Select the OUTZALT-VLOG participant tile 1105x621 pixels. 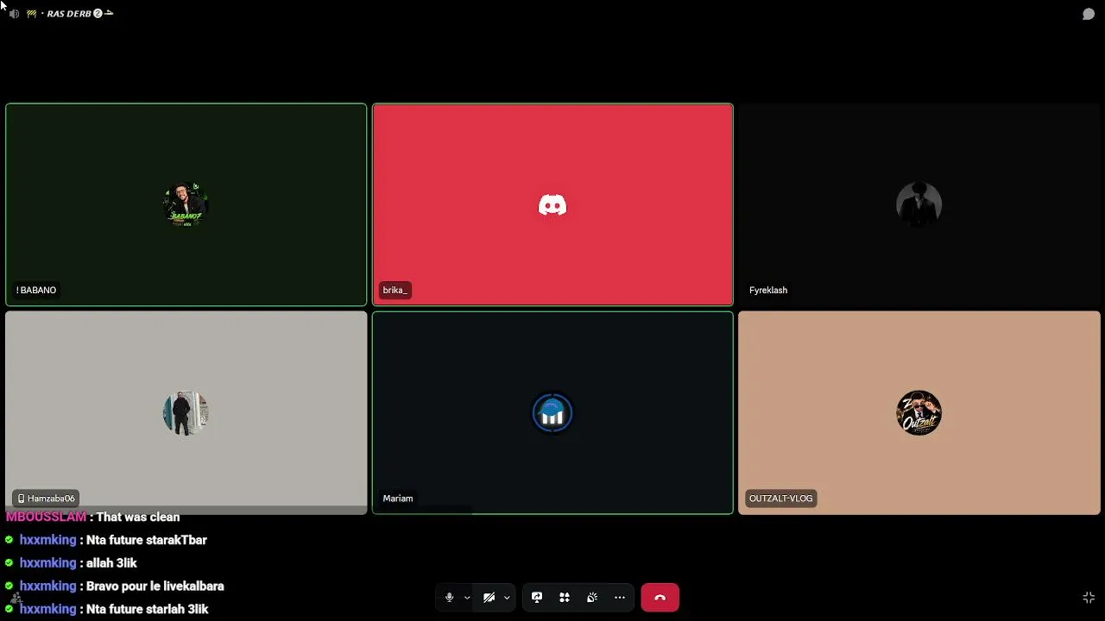[x=919, y=412]
